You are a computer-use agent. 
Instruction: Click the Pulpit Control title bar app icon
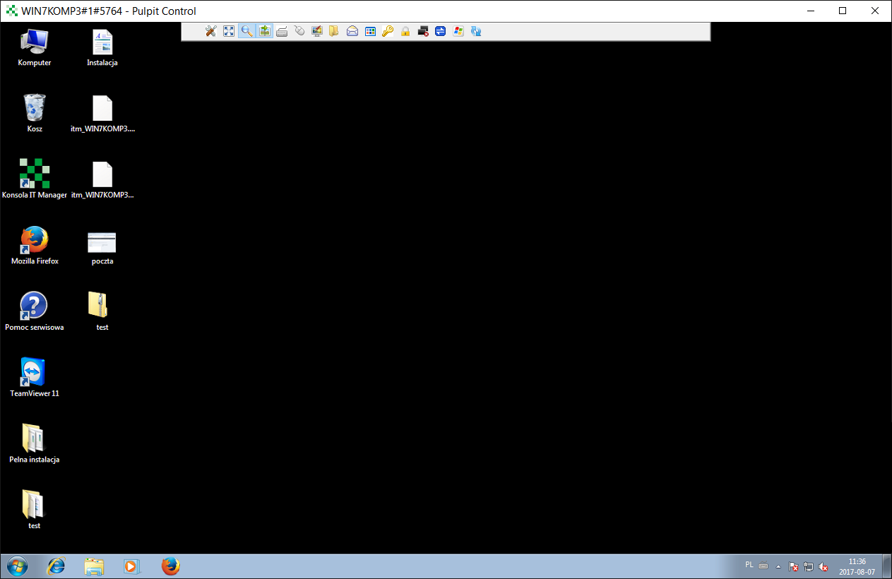11,11
